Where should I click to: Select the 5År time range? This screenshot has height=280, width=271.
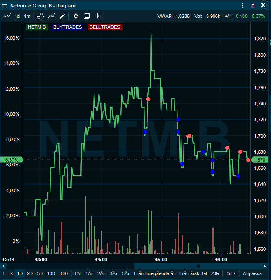coord(126,273)
